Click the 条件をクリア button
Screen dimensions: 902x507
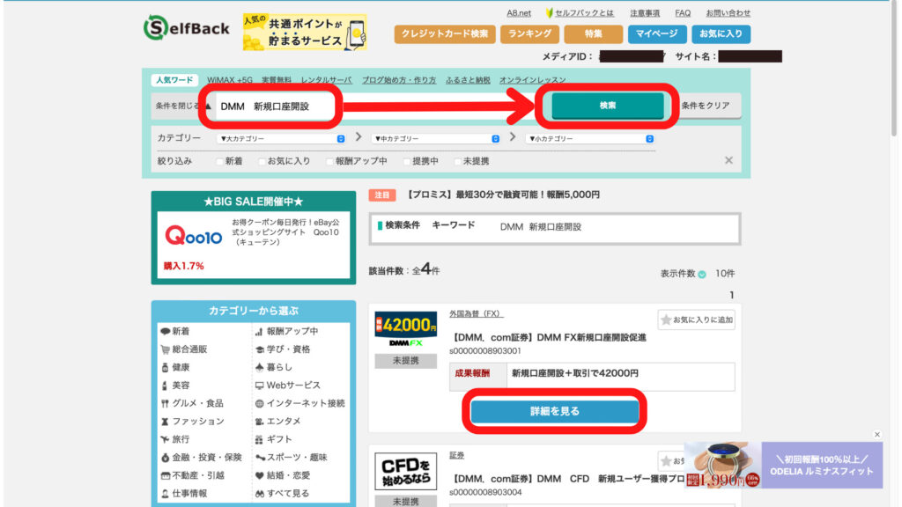click(706, 106)
